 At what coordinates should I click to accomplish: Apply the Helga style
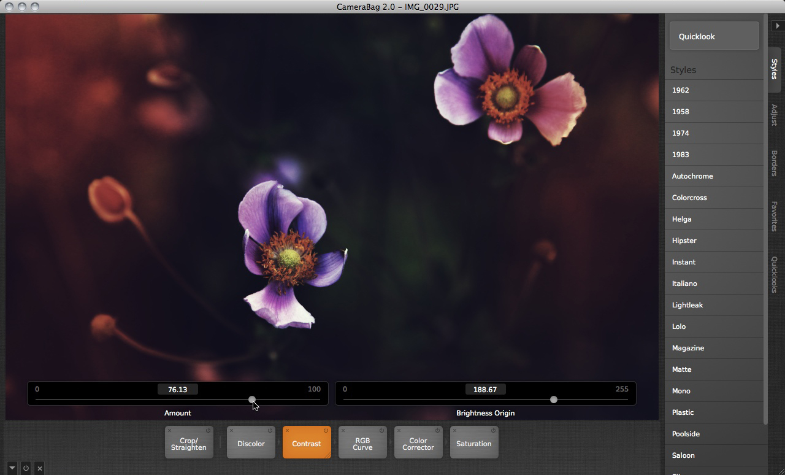tap(714, 219)
